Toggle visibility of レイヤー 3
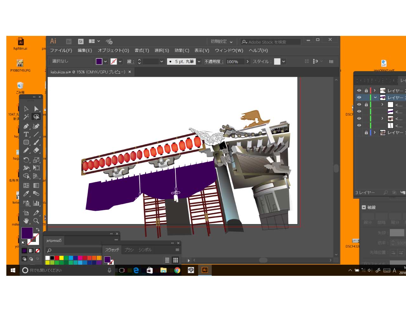406x325 pixels. click(359, 97)
